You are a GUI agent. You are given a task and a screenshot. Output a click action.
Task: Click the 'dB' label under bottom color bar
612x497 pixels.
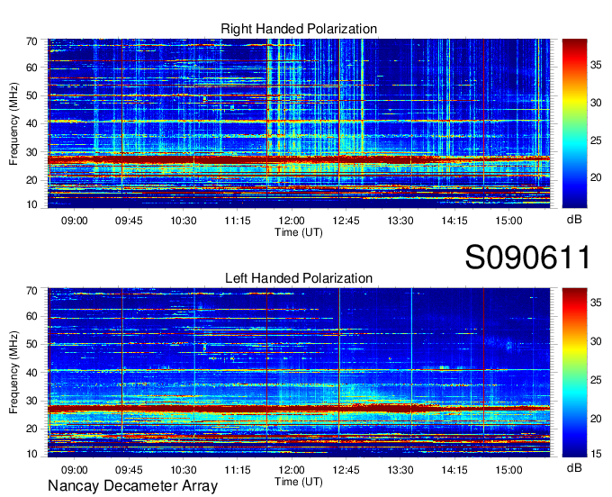tap(574, 467)
